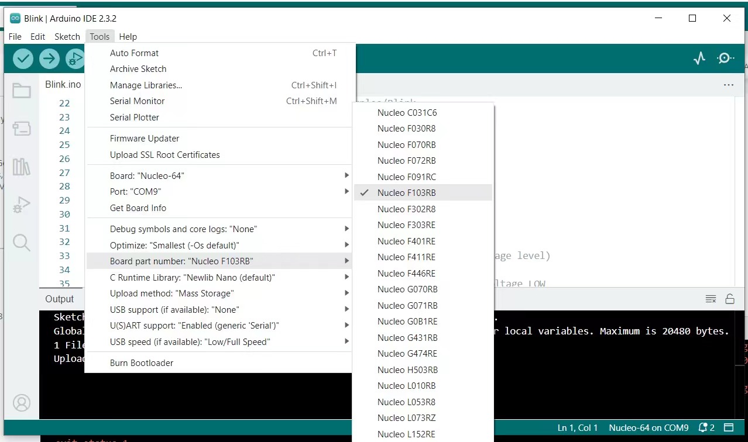Open the Sketchbook folder sidebar icon
The height and width of the screenshot is (442, 748).
coord(22,91)
